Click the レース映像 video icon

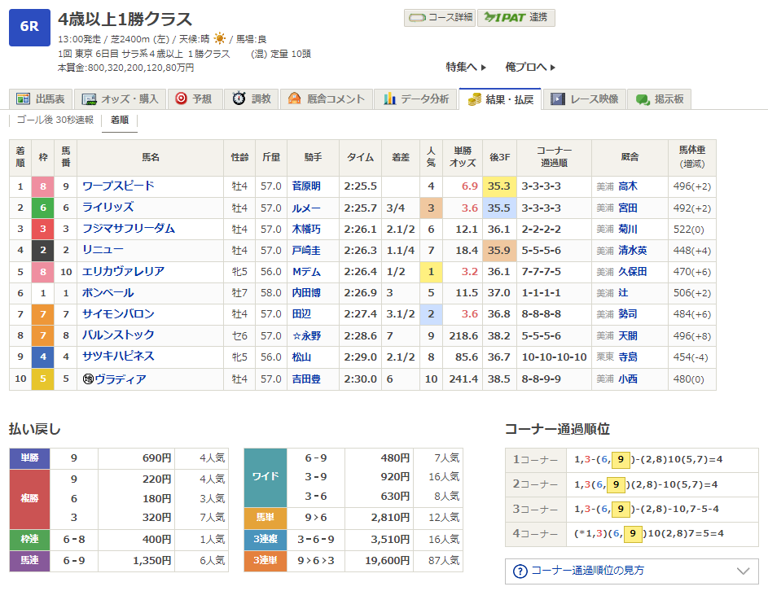pos(557,99)
